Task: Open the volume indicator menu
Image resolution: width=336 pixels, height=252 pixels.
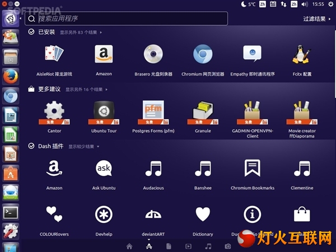Action: (x=305, y=4)
